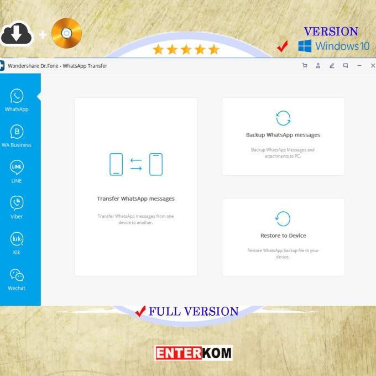Click the backup circular arrows icon
Viewport: 376px width, 376px height.
coord(283,118)
